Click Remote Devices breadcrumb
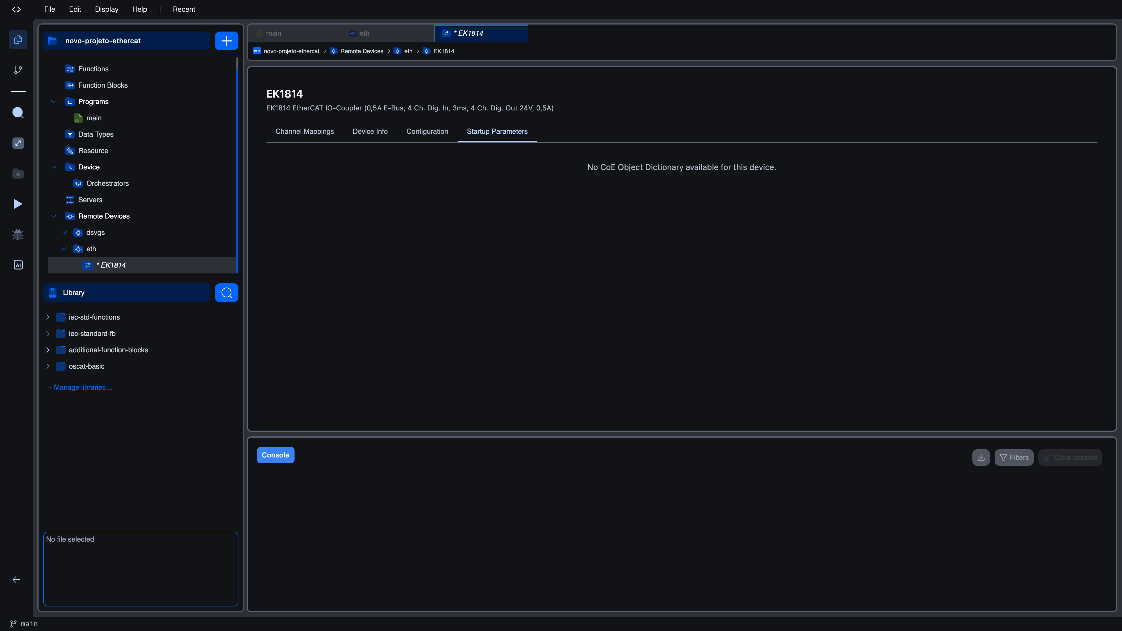Image resolution: width=1122 pixels, height=631 pixels. click(x=361, y=51)
